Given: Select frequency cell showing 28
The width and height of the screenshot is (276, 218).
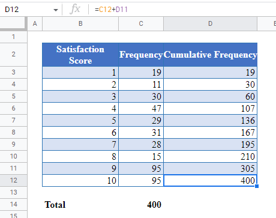Looking at the screenshot, I should pos(141,144).
